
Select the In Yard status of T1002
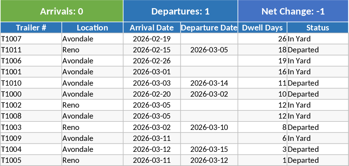click(x=317, y=105)
